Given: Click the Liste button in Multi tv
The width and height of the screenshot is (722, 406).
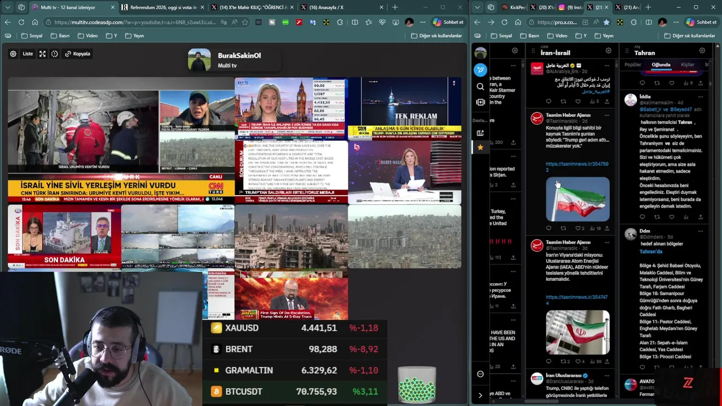Looking at the screenshot, I should (28, 54).
